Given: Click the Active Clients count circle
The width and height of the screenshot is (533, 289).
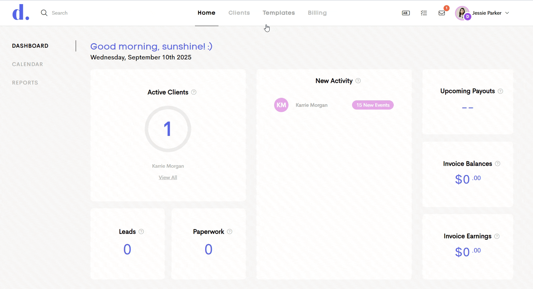Looking at the screenshot, I should (x=168, y=129).
